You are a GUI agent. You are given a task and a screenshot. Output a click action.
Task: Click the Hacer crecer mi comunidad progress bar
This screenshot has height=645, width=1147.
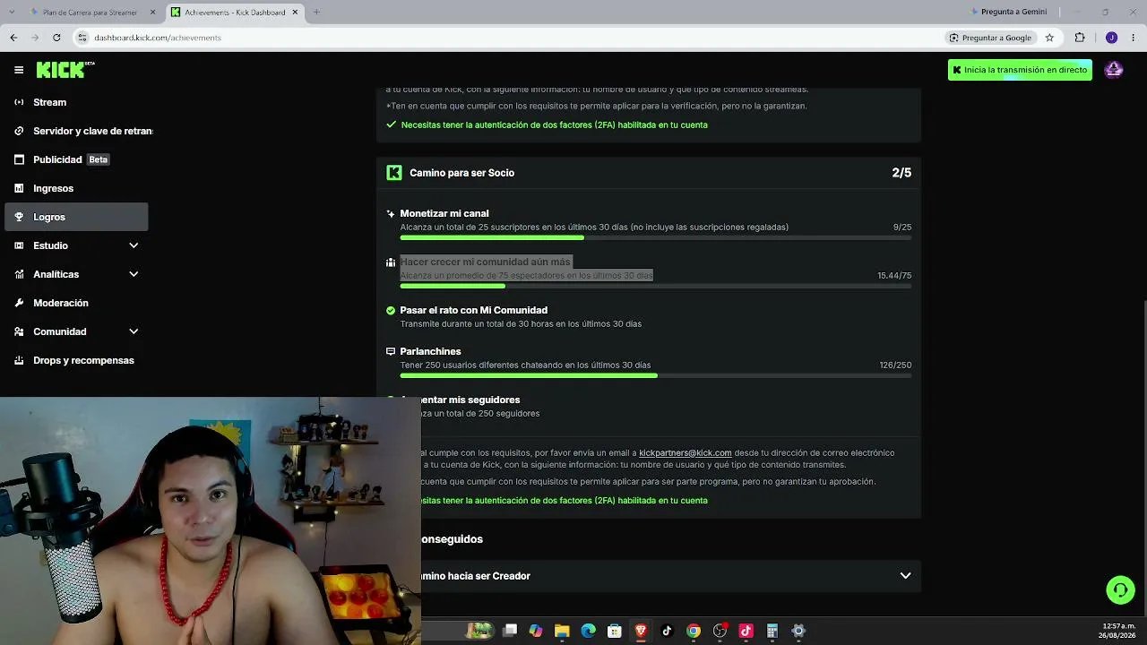click(656, 286)
